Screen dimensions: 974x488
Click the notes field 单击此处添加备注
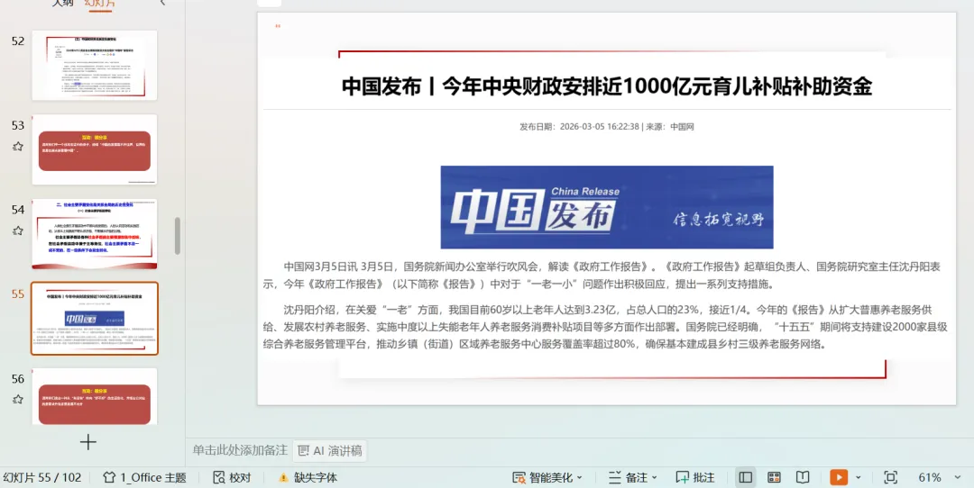coord(240,450)
